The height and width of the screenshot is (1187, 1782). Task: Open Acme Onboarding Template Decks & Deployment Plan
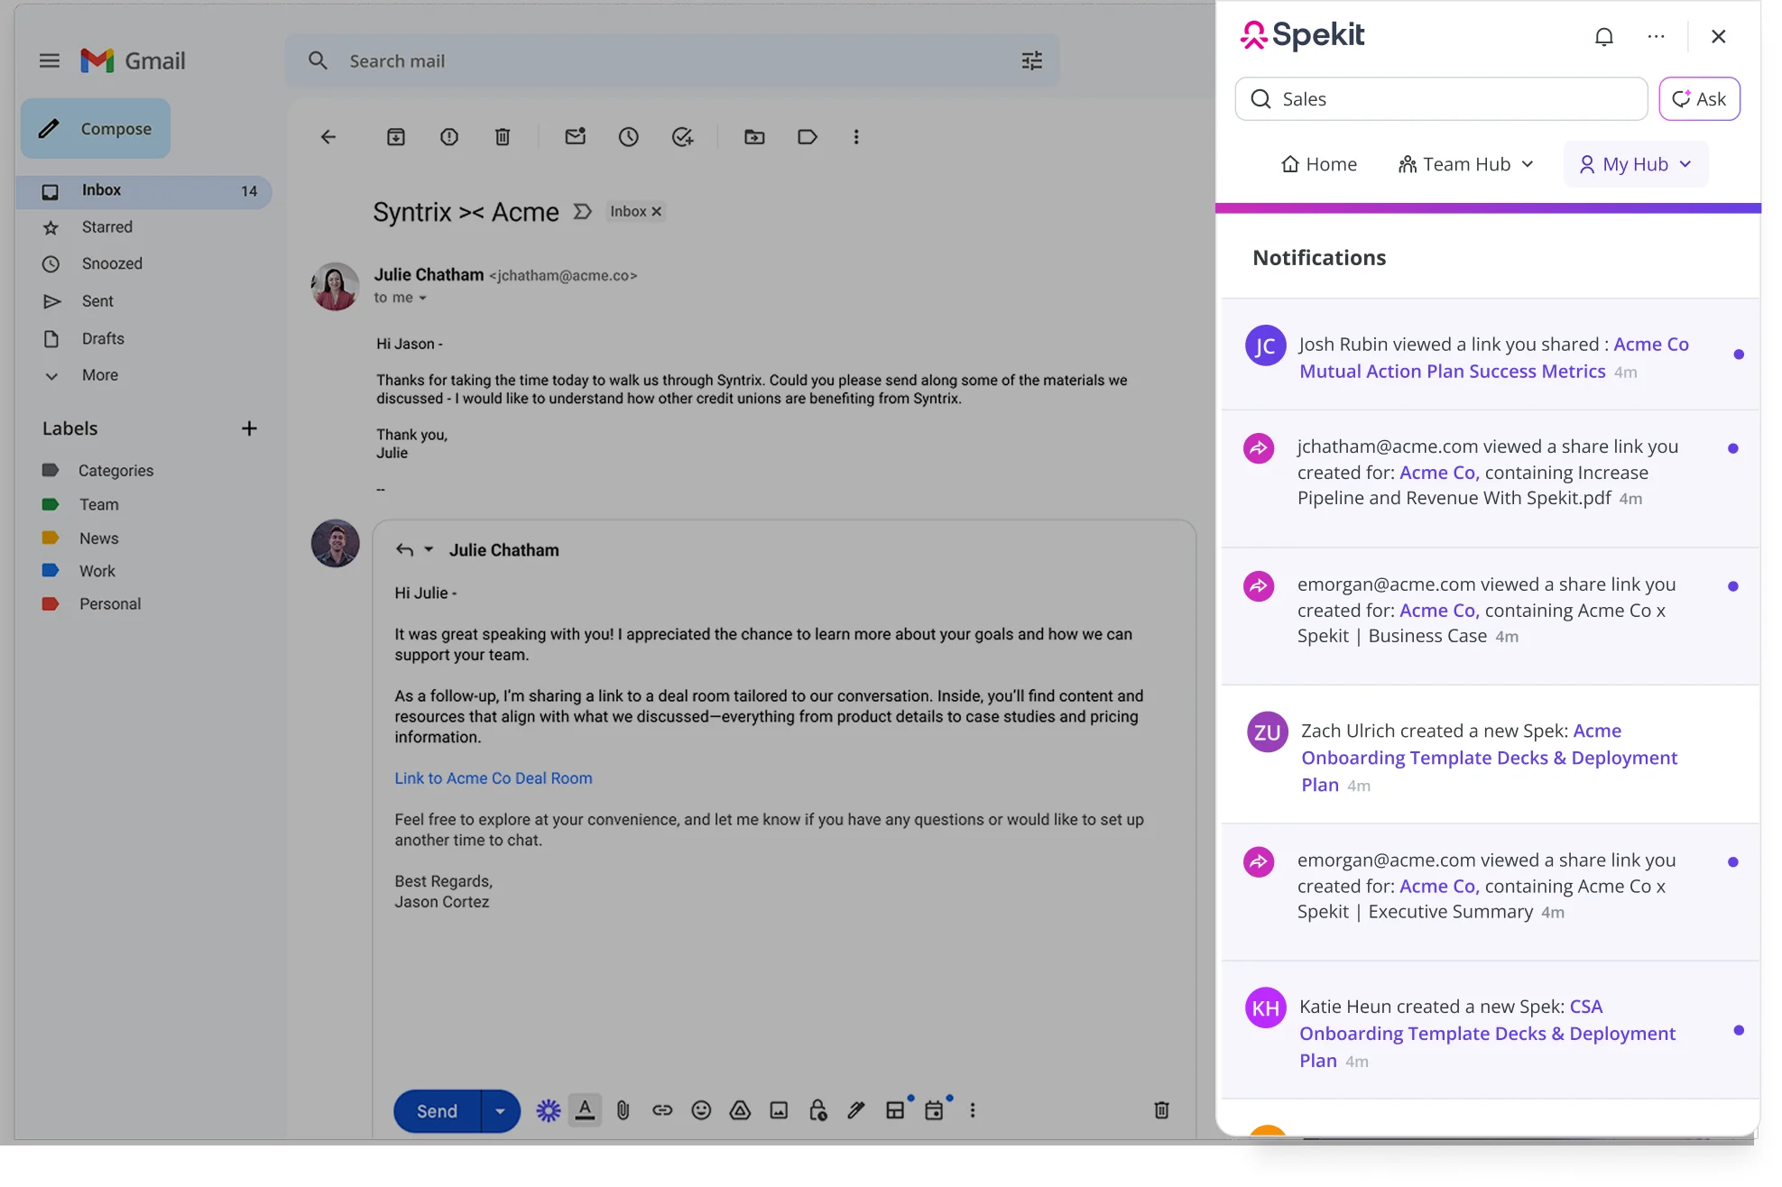pos(1489,758)
